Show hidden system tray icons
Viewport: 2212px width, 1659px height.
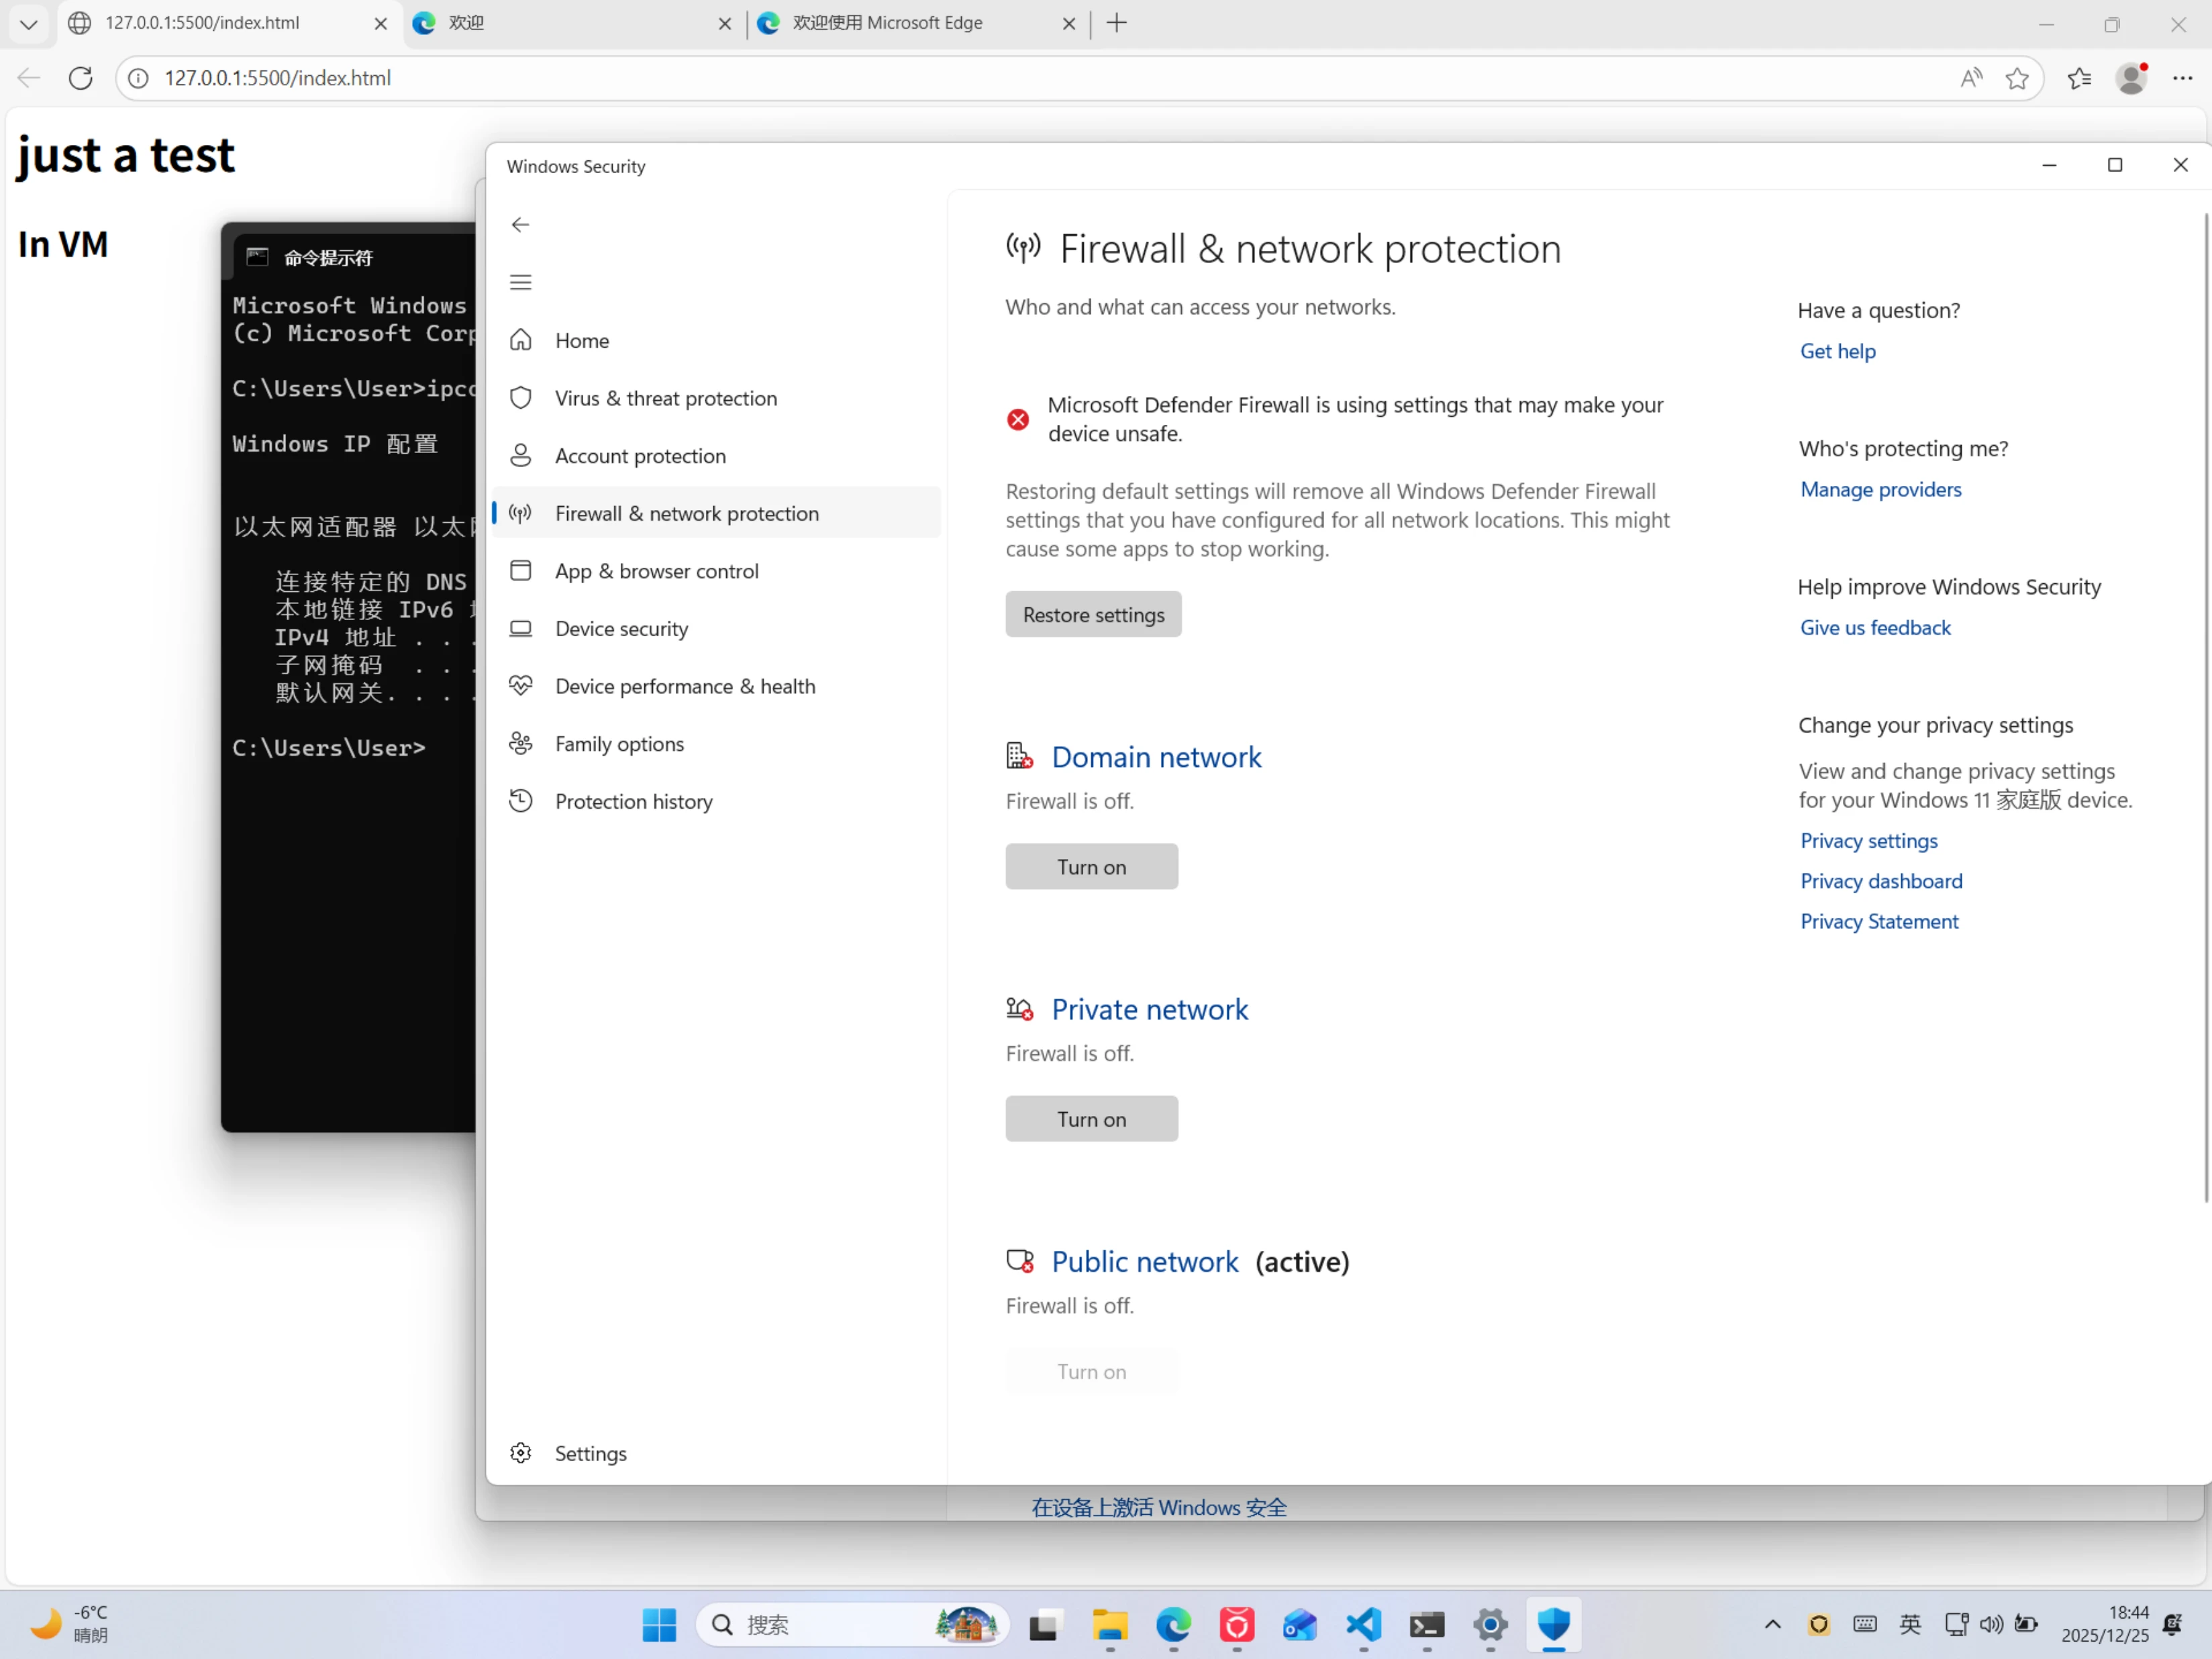(1772, 1624)
